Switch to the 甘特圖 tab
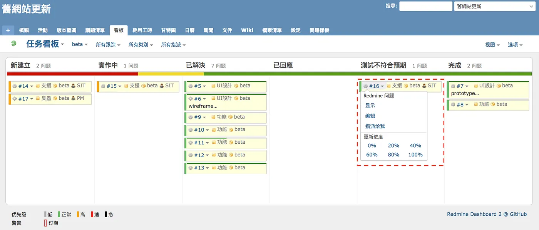Image resolution: width=539 pixels, height=230 pixels. [x=168, y=30]
